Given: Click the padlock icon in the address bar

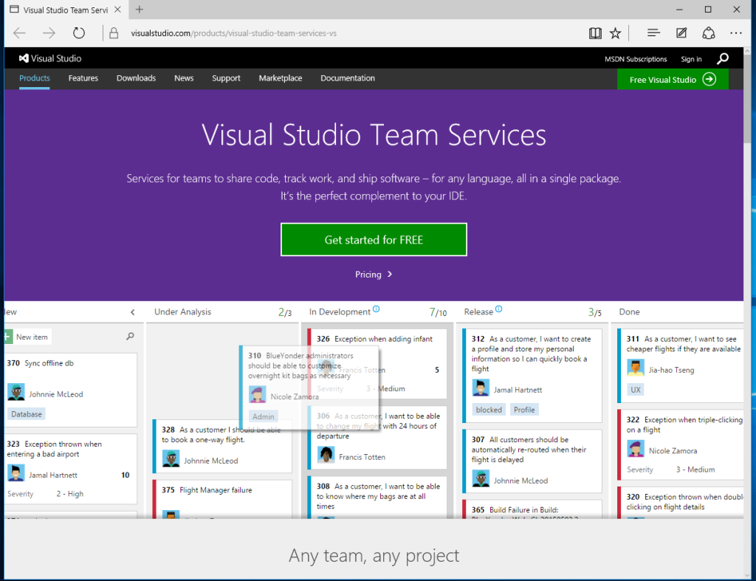Looking at the screenshot, I should point(113,33).
